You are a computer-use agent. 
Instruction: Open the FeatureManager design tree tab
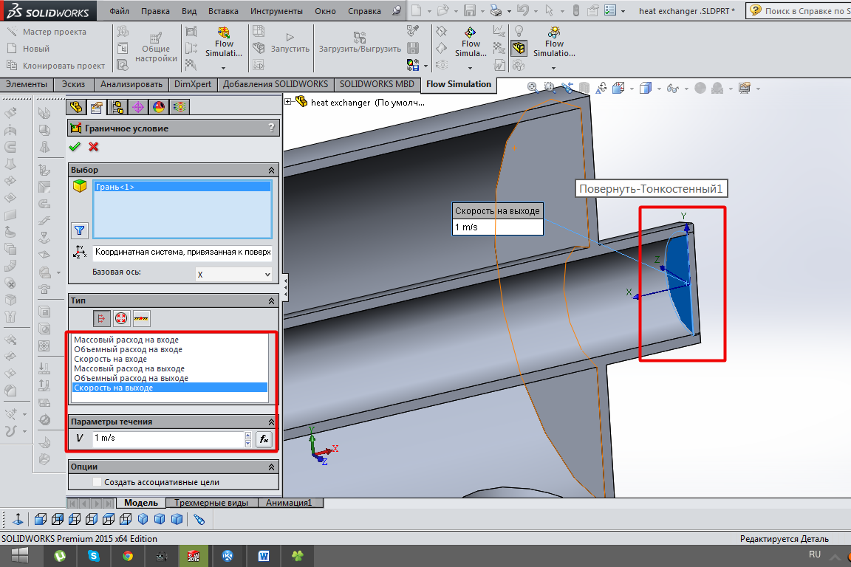pos(76,107)
